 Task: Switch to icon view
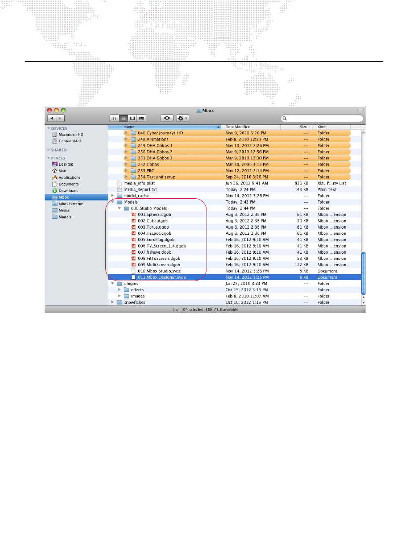(x=114, y=118)
